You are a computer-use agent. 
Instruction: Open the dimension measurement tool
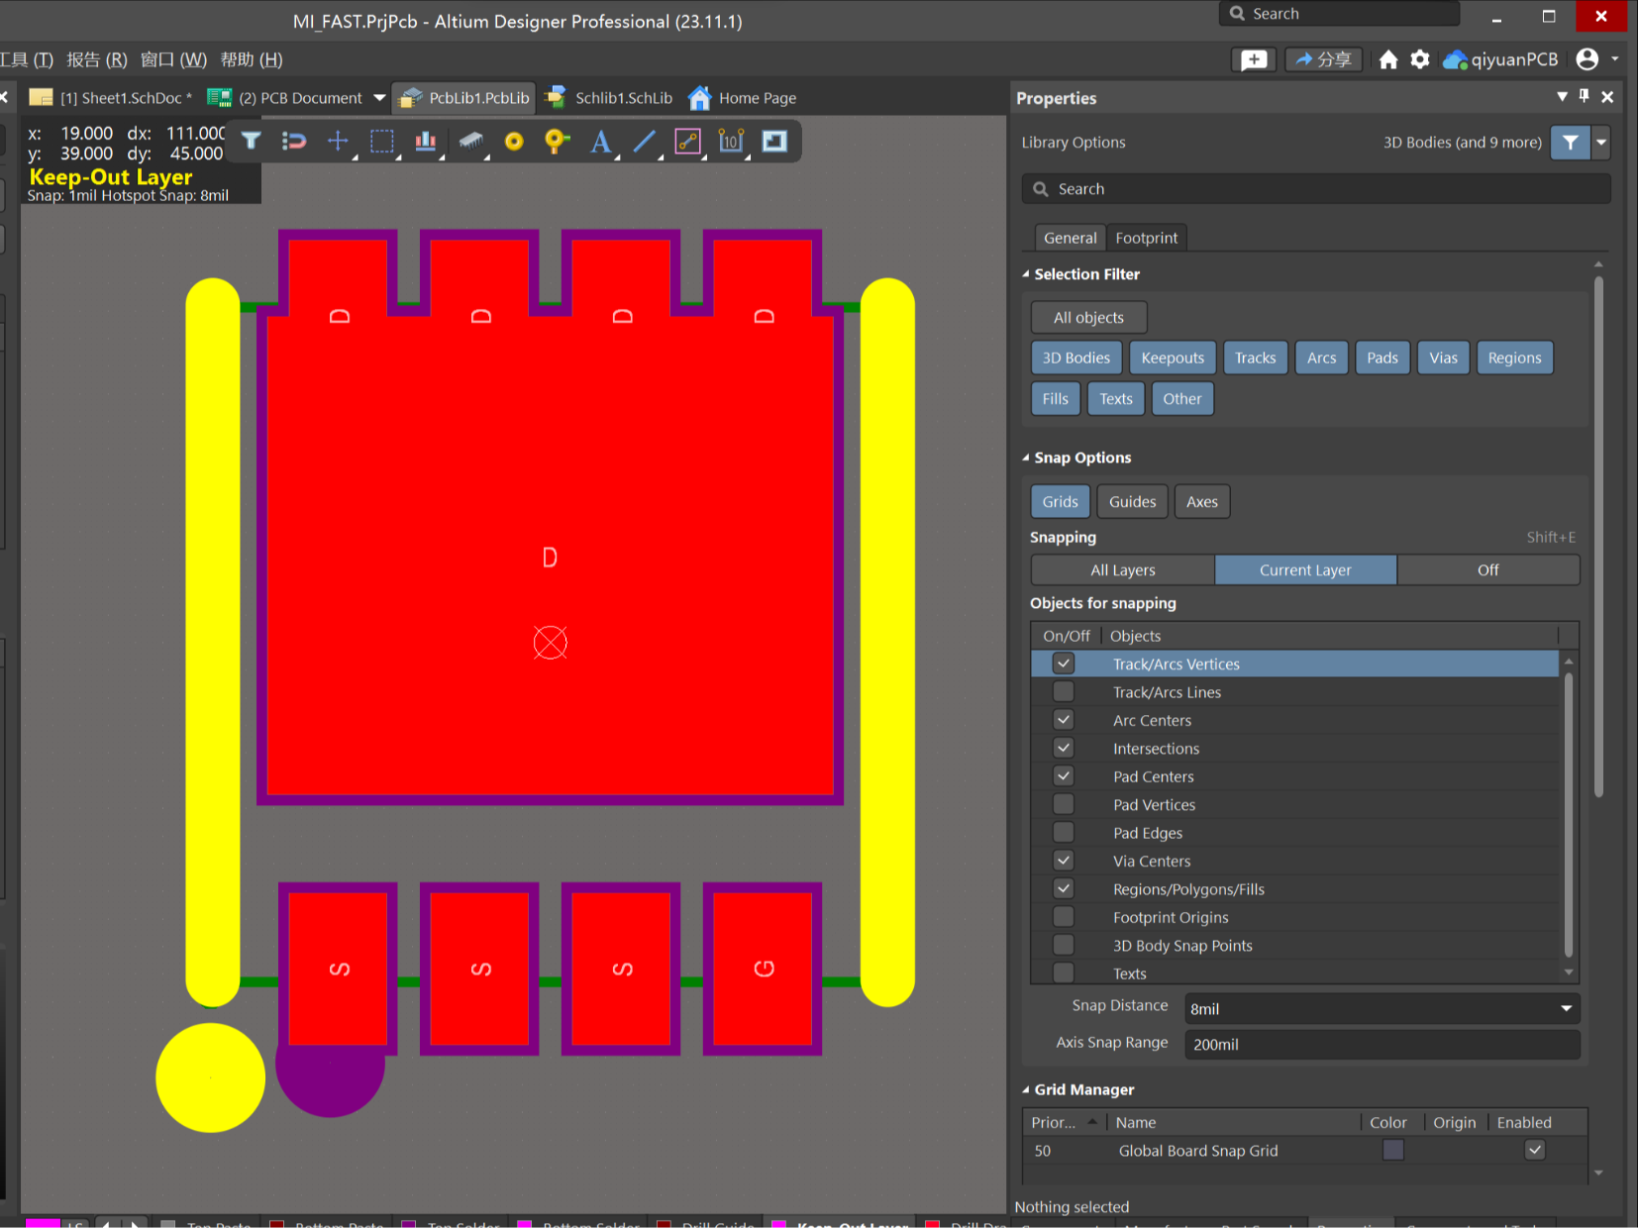731,142
